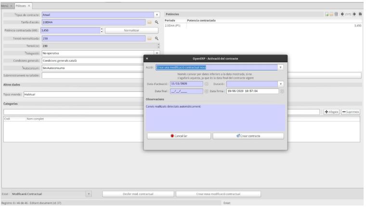
Task: Click Suprimeix category button
Action: [351, 112]
